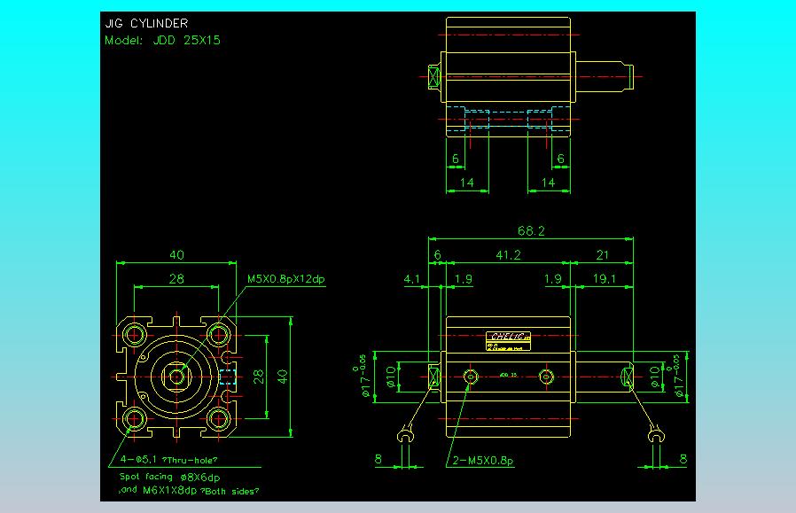Select the 41.2 body length dimension
Viewport: 796px width, 513px height.
coord(508,254)
